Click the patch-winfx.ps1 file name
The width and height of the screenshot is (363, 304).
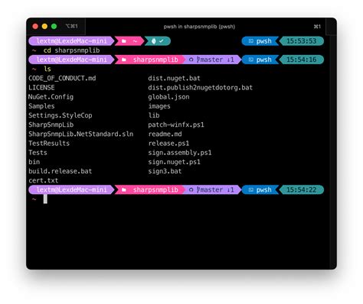tap(176, 125)
